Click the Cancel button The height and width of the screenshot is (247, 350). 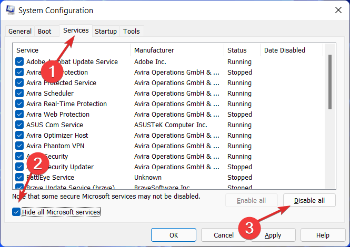(224, 235)
